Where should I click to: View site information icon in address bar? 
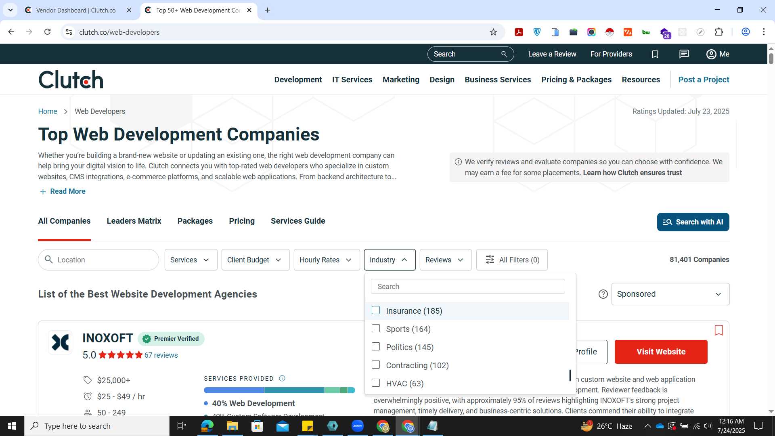[69, 32]
